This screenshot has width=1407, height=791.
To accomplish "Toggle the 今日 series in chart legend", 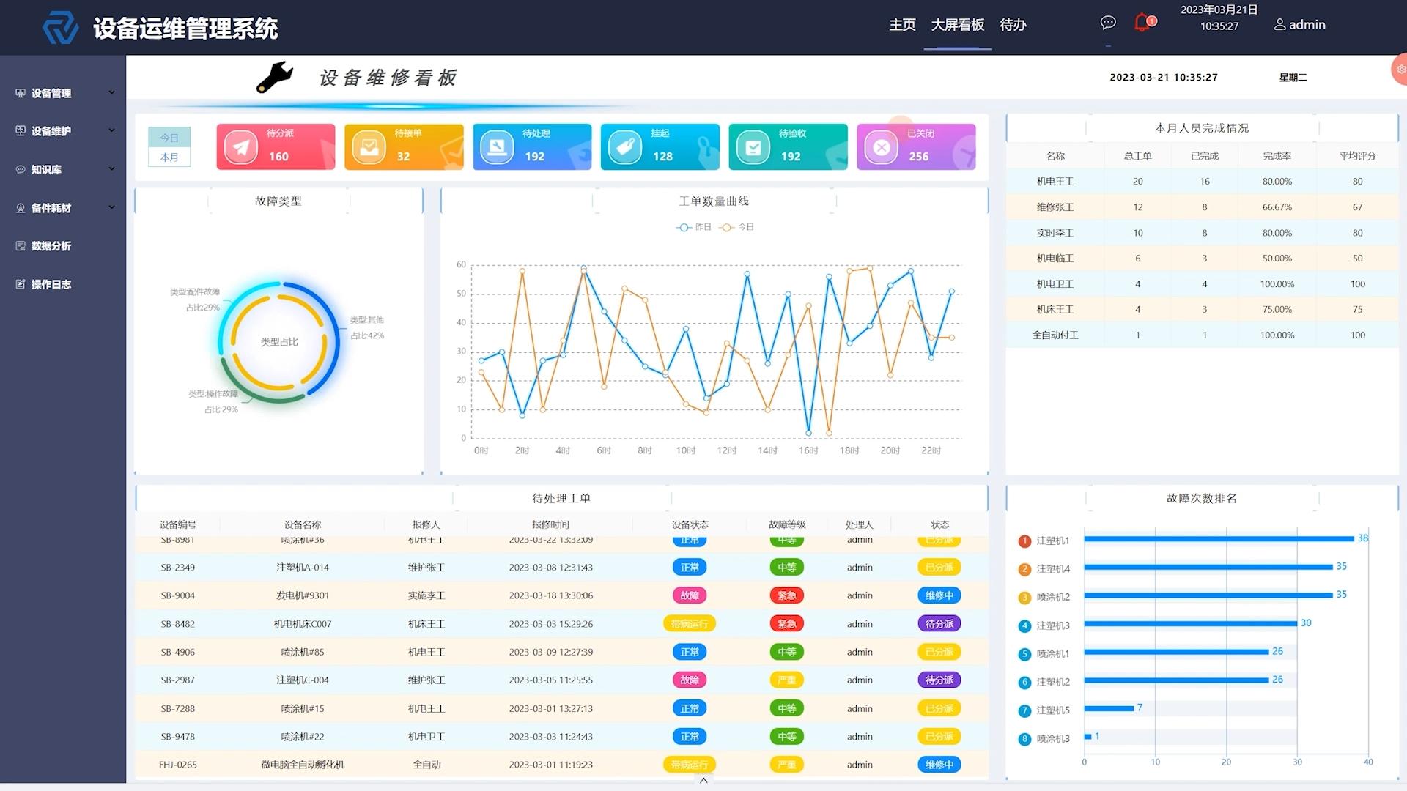I will (x=736, y=227).
